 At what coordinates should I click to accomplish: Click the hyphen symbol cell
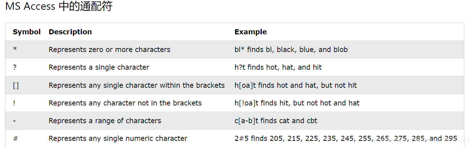[14, 121]
